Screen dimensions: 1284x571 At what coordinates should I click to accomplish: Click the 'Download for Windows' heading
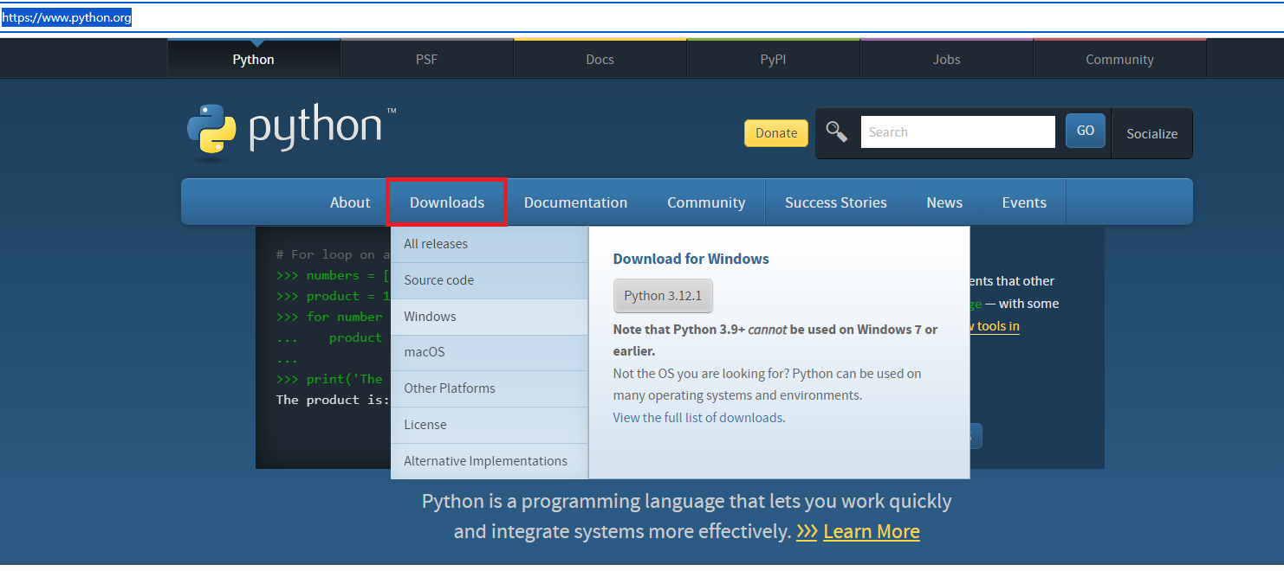coord(691,259)
